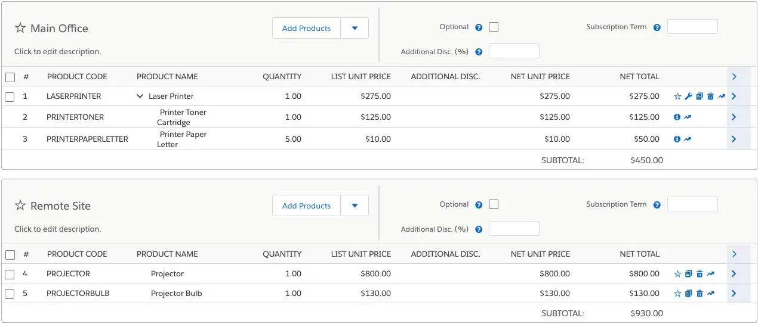Image resolution: width=758 pixels, height=324 pixels.
Task: Select all lines in Remote Site header checkbox
Action: [x=10, y=254]
